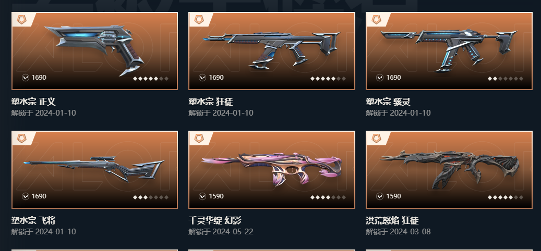Image resolution: width=541 pixels, height=251 pixels.
Task: Open the 塑水宗 飞将 sniper skin thumbnail
Action: tap(94, 170)
